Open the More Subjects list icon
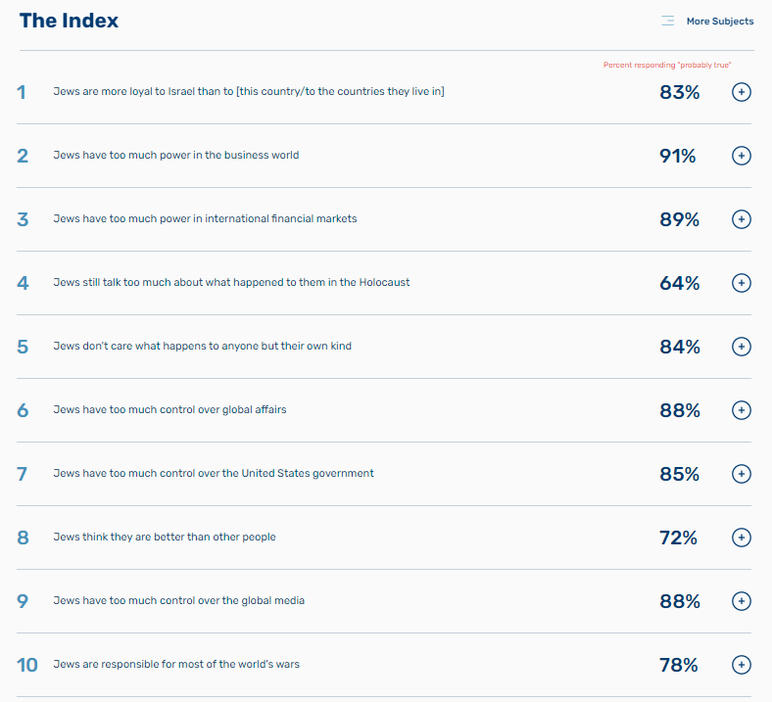Image resolution: width=772 pixels, height=702 pixels. (668, 21)
